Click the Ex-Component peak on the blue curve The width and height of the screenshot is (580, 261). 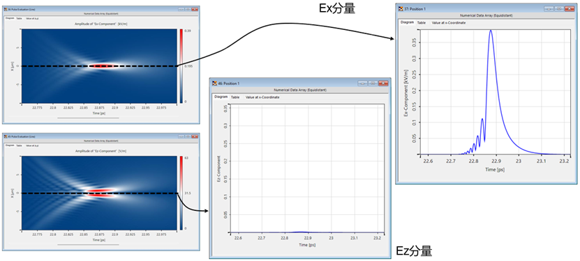pos(491,31)
